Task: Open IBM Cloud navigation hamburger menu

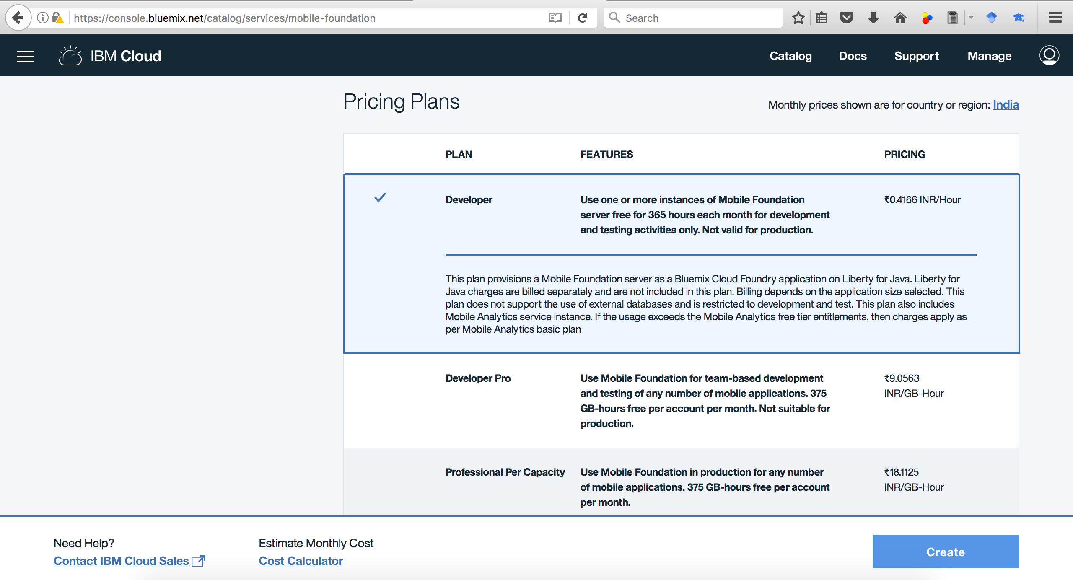Action: 25,56
